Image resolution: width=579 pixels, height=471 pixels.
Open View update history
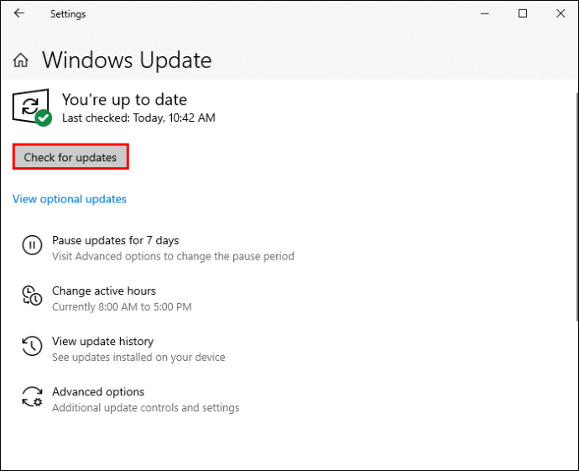[x=102, y=342]
